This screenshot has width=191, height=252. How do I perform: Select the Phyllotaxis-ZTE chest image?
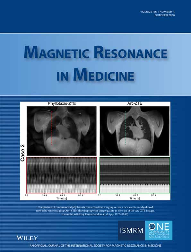(x=62, y=131)
